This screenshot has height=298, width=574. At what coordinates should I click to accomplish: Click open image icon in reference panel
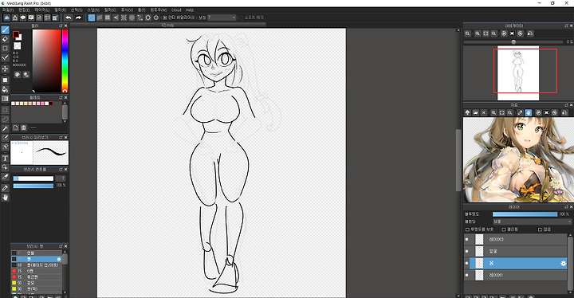coord(475,112)
